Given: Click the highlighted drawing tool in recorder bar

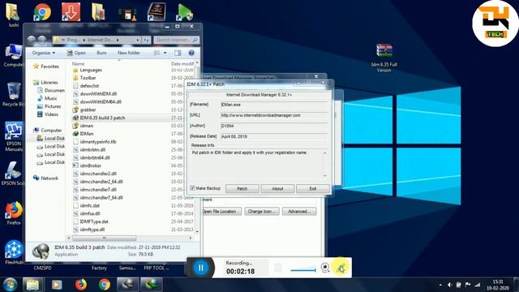Looking at the screenshot, I should (341, 268).
